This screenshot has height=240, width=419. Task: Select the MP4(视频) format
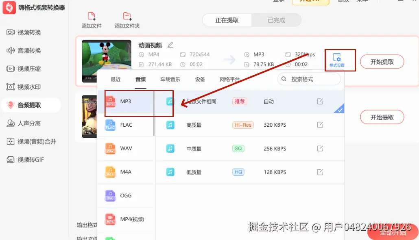[125, 219]
